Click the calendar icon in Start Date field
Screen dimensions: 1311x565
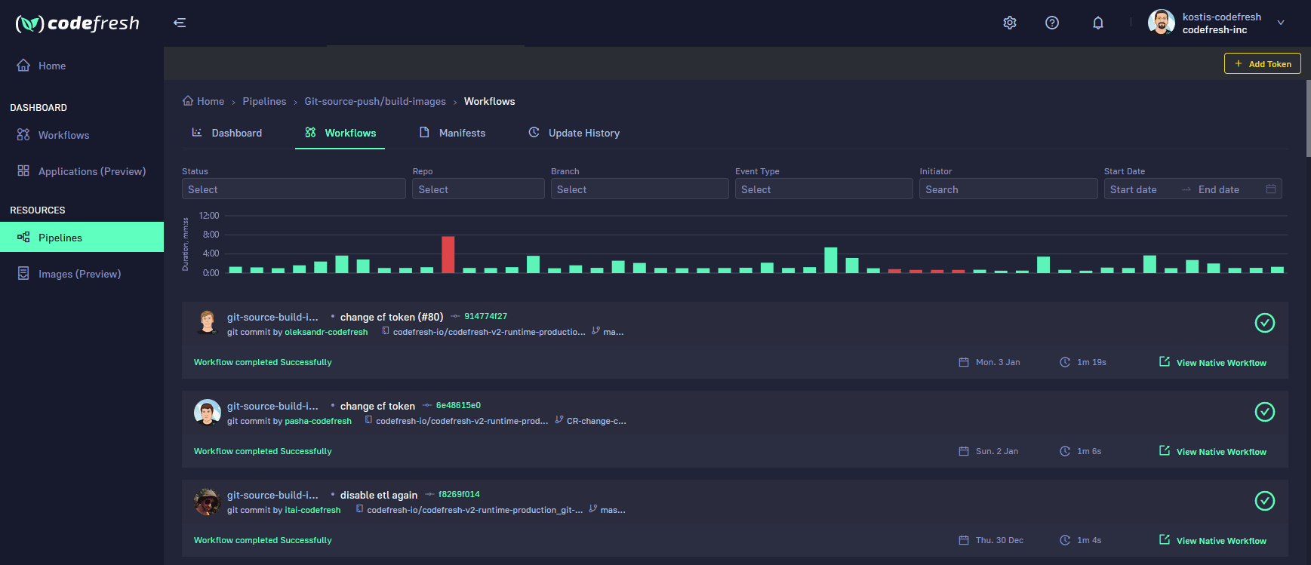[1271, 189]
